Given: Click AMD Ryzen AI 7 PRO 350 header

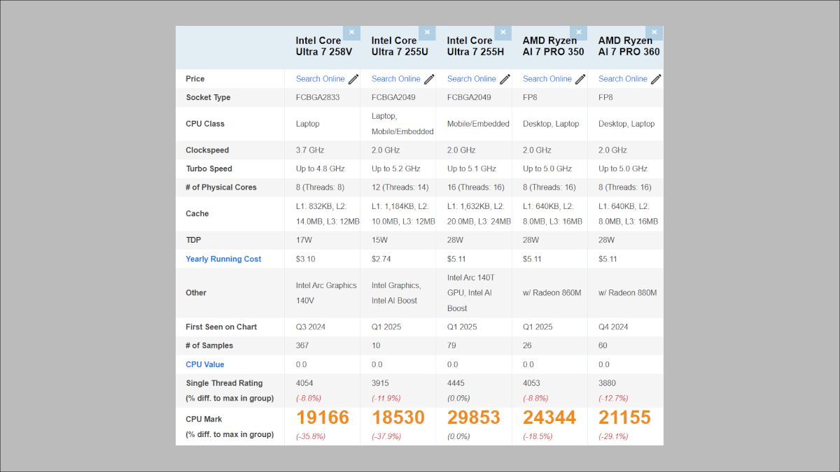Looking at the screenshot, I should [553, 46].
